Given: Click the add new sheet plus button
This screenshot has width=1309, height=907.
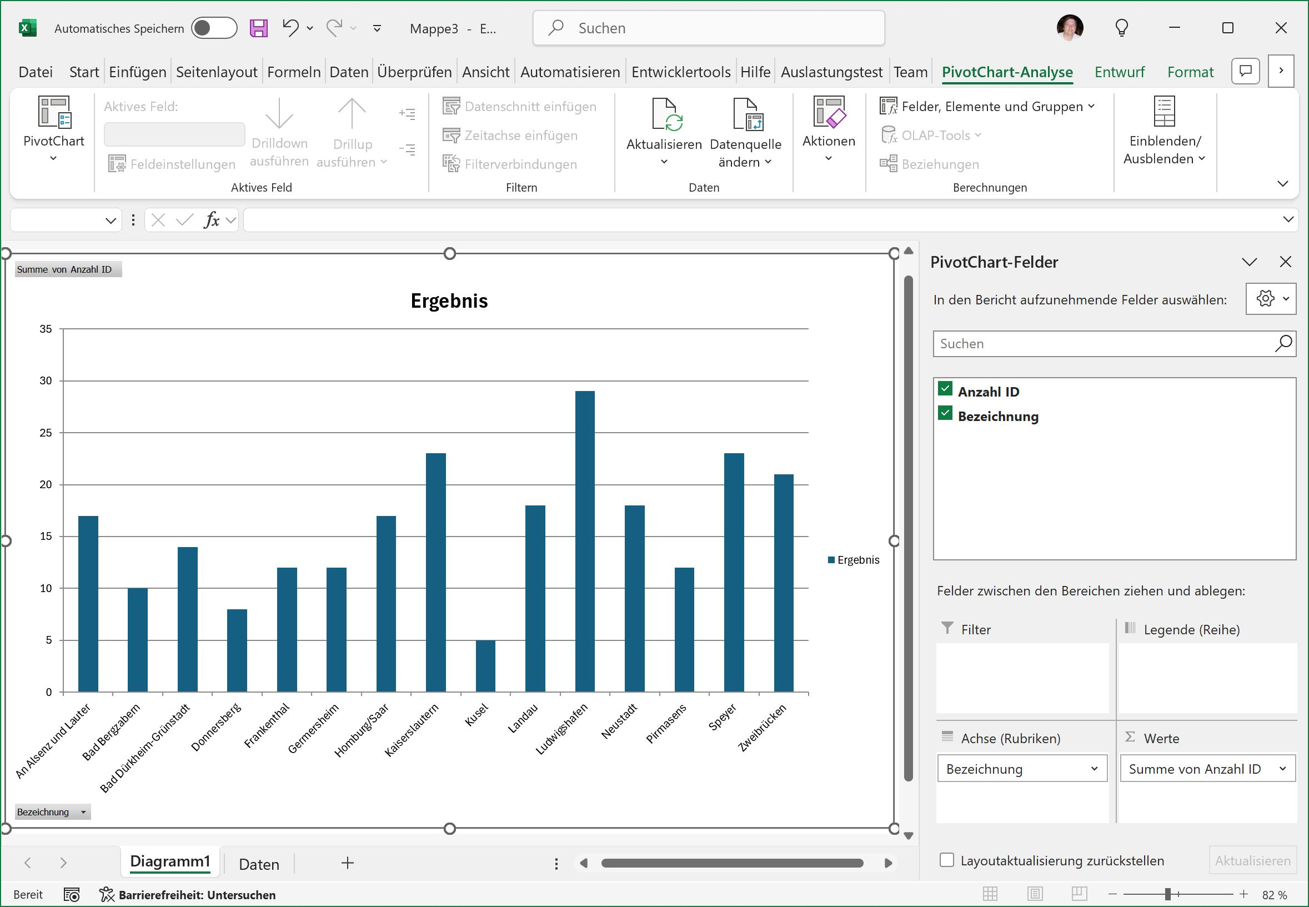Looking at the screenshot, I should 347,863.
